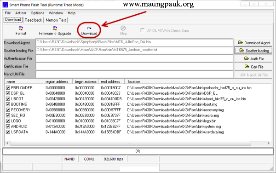Click the Download Agent path field
Screen dimensions: 276x173
134,42
